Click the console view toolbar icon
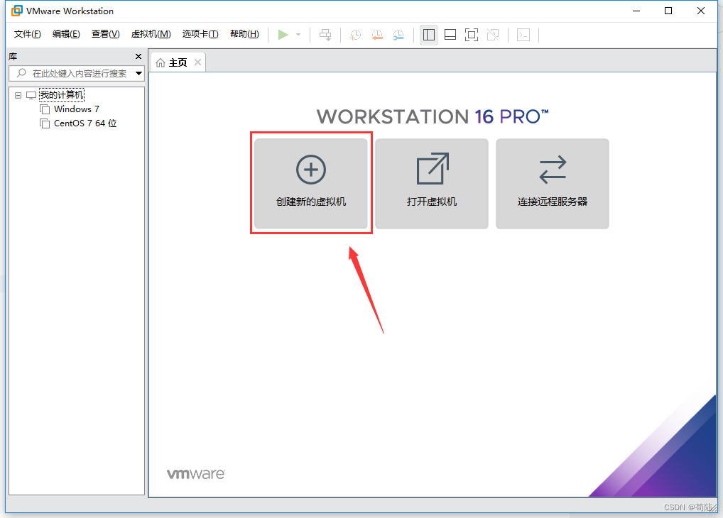The height and width of the screenshot is (518, 723). [x=523, y=35]
